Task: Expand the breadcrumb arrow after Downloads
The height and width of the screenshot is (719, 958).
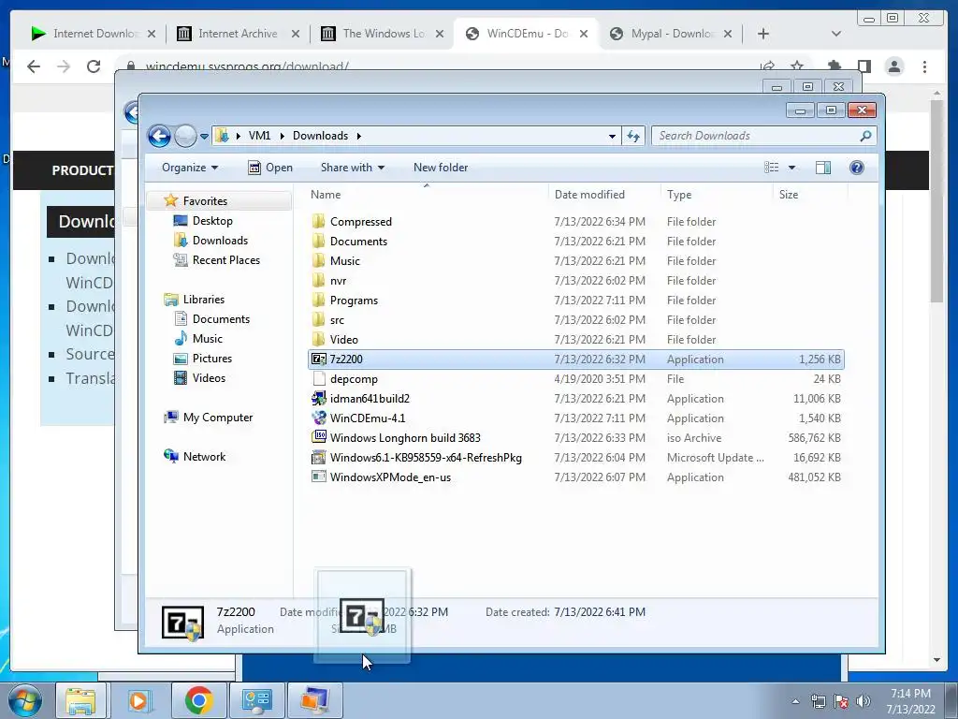Action: (x=358, y=136)
